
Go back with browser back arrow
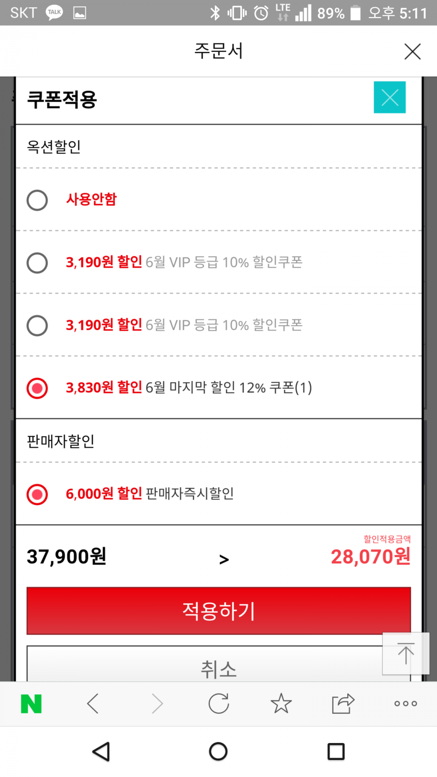pyautogui.click(x=93, y=704)
